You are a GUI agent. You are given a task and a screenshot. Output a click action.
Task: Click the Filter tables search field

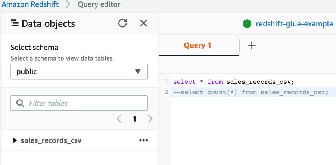[79, 103]
